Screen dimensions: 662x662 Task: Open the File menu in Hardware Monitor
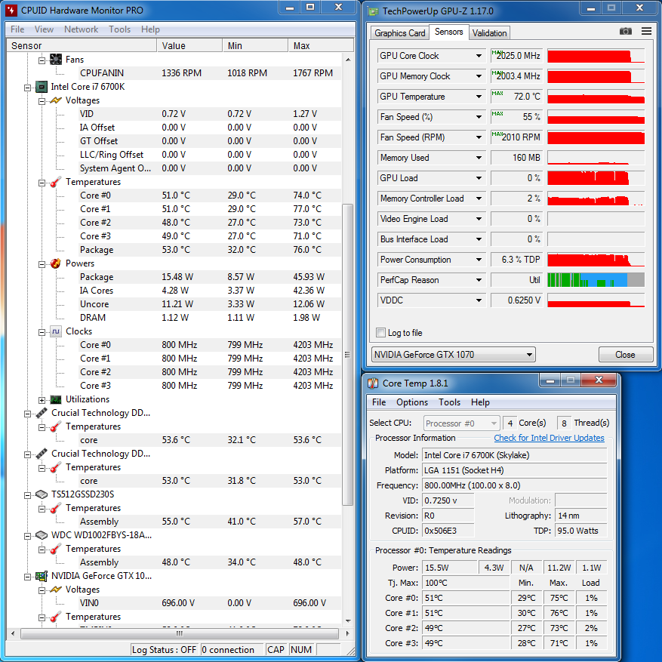tap(17, 29)
